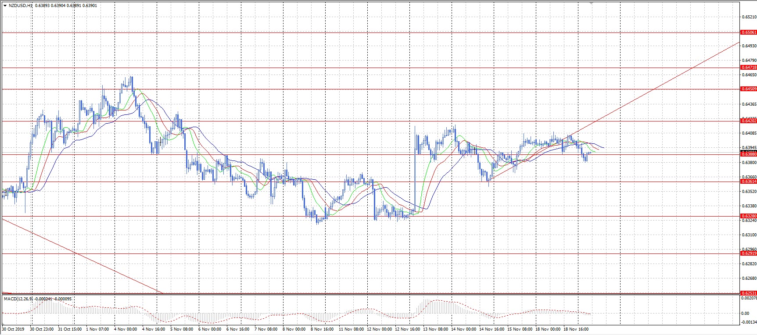Click the MACD(12,26,9) indicator label
Image resolution: width=757 pixels, height=335 pixels.
tap(18, 299)
